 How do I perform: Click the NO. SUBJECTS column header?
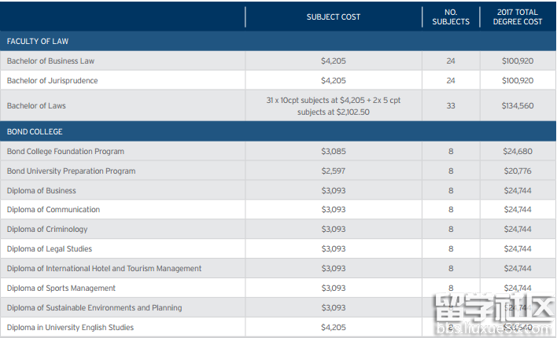point(451,17)
